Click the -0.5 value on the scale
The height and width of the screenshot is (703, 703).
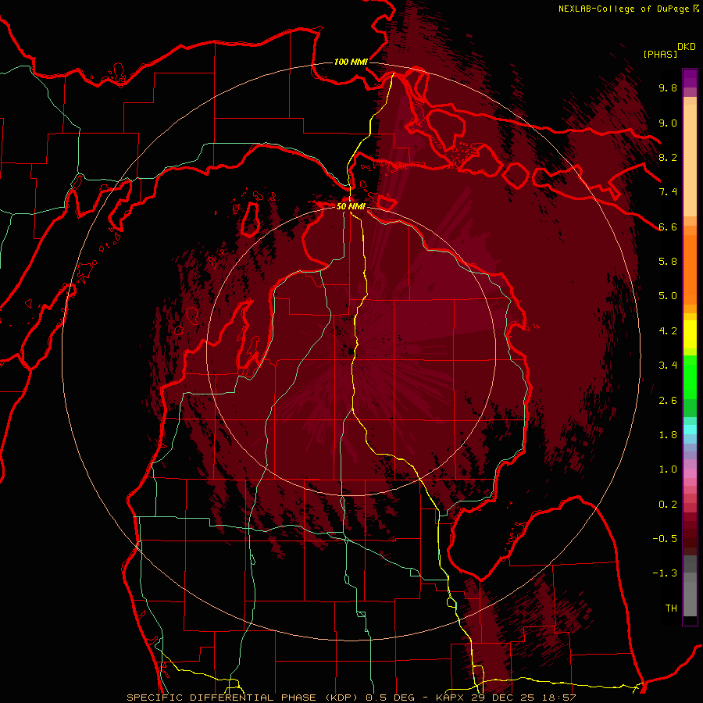point(665,538)
